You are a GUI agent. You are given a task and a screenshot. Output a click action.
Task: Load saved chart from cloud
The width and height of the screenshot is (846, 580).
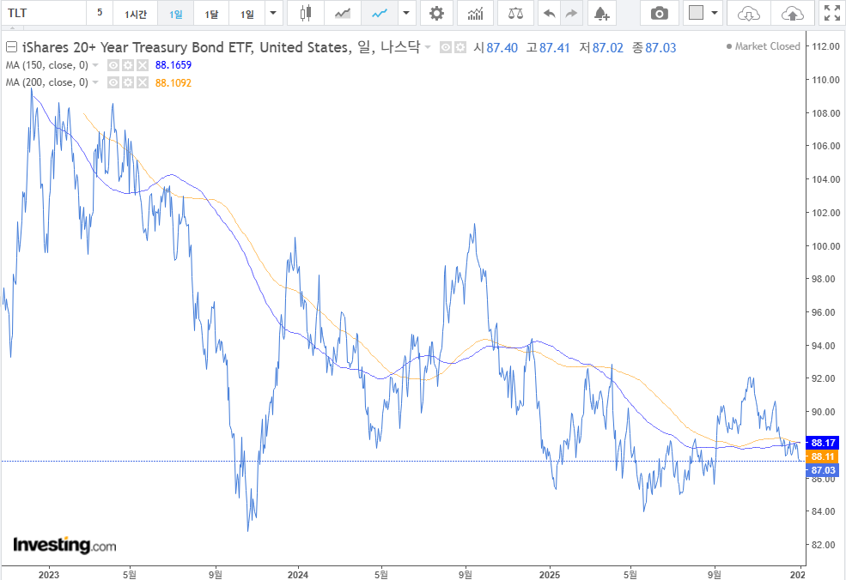pyautogui.click(x=748, y=13)
